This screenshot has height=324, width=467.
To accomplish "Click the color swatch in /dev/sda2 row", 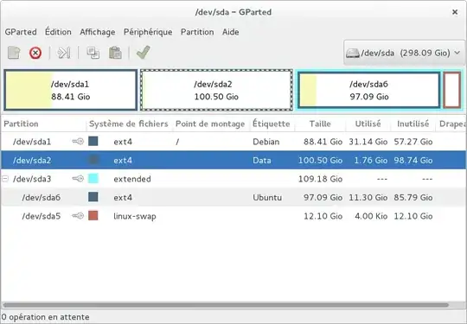I will (93, 160).
